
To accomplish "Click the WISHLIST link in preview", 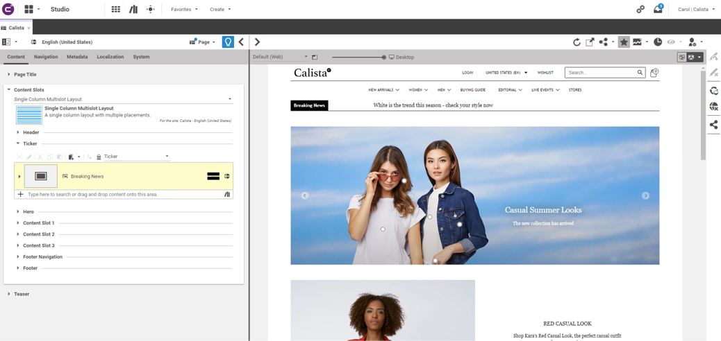I will click(545, 73).
